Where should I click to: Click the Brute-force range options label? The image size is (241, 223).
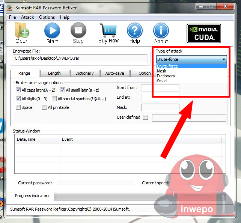point(39,83)
